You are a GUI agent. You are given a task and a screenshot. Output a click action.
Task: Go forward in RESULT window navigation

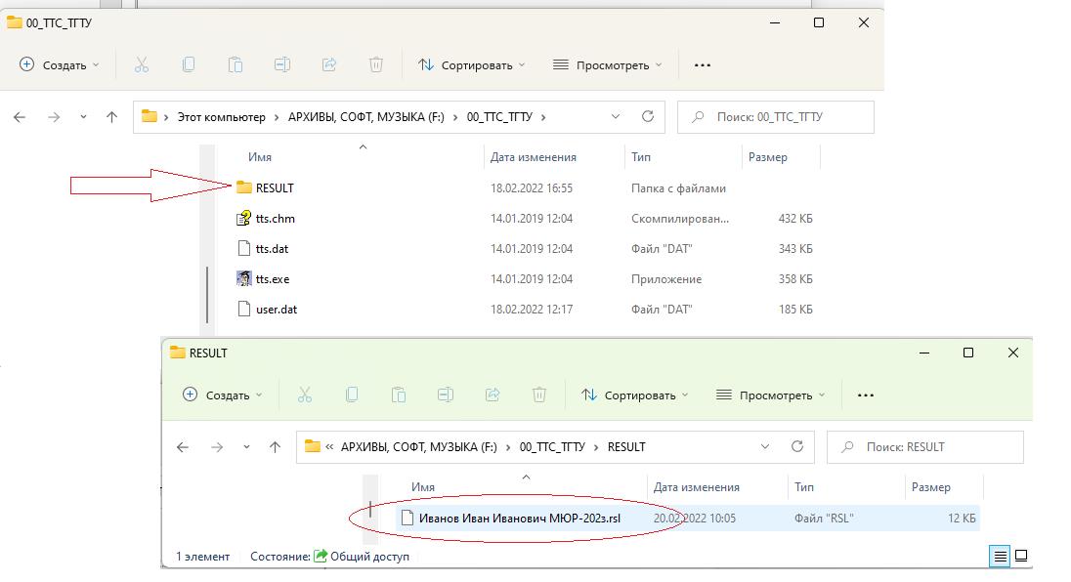tap(217, 447)
